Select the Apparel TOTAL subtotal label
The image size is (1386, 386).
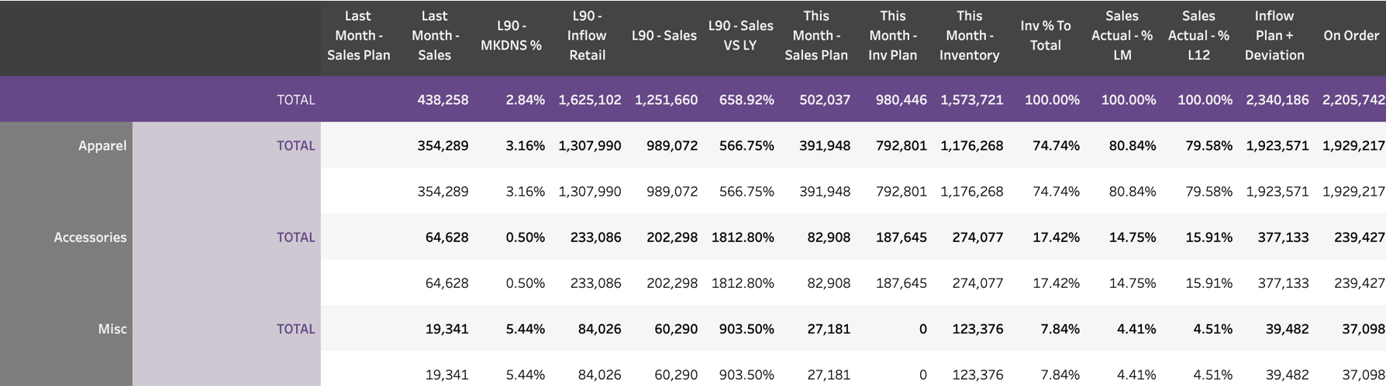[295, 145]
